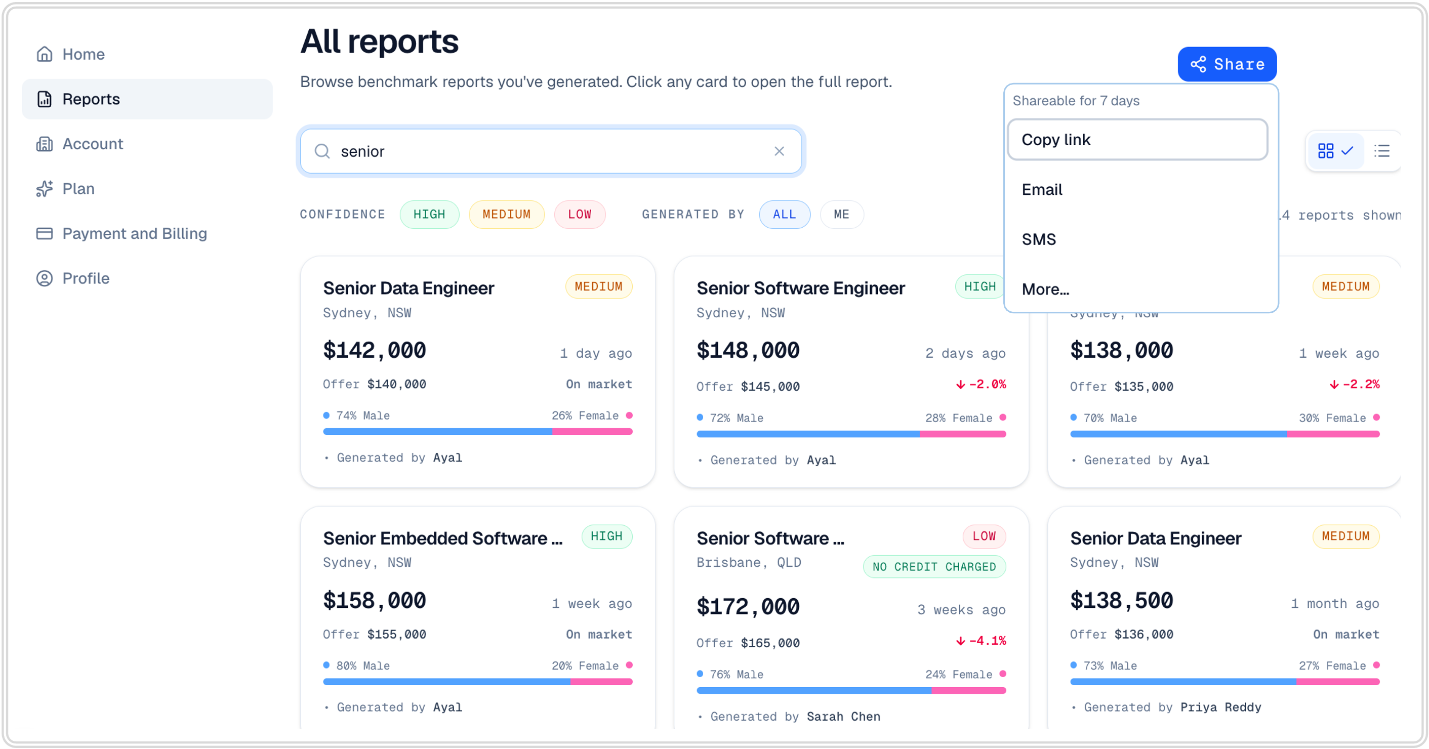This screenshot has width=1429, height=749.
Task: Click the Payment and Billing card icon
Action: click(x=45, y=233)
